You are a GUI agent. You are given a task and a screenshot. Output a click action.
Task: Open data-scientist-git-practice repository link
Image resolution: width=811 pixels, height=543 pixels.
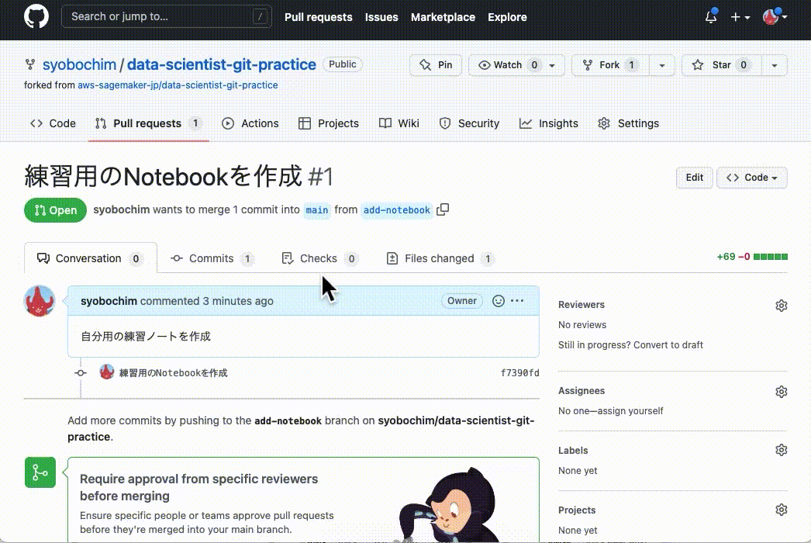tap(222, 64)
